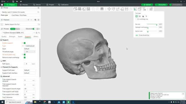
Task: Select the Lay on face tool
Action: point(122,9)
